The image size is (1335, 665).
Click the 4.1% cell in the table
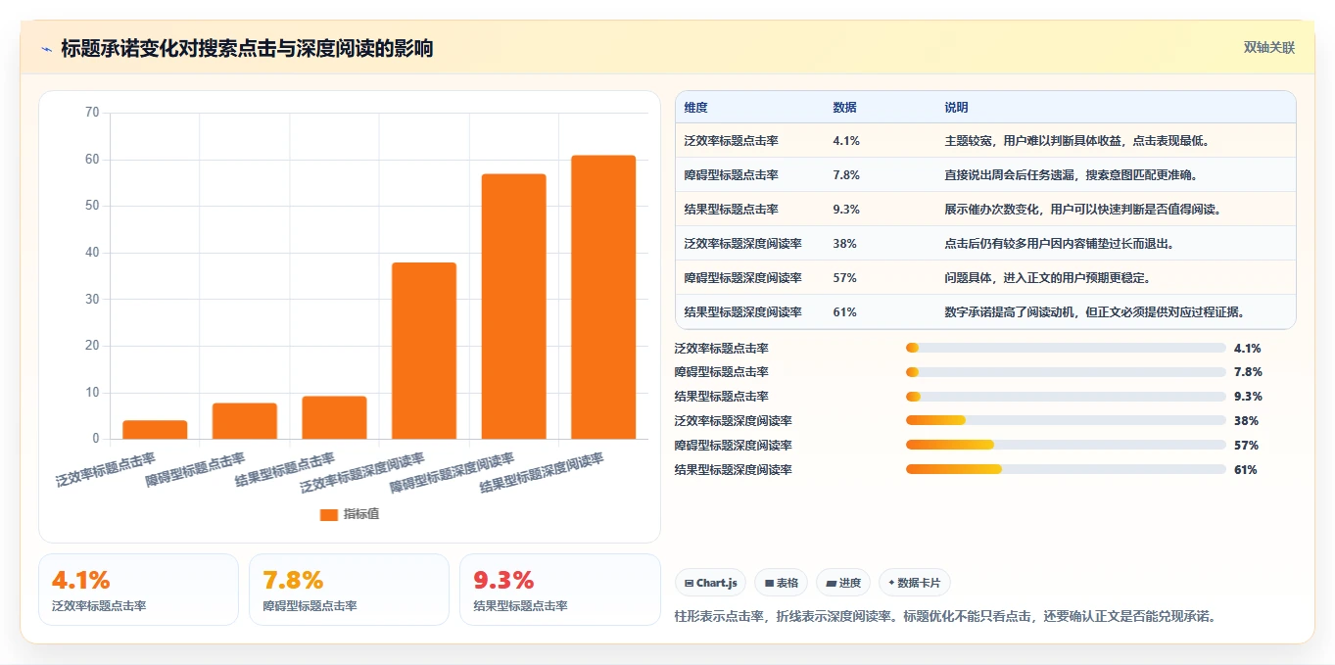pyautogui.click(x=846, y=141)
